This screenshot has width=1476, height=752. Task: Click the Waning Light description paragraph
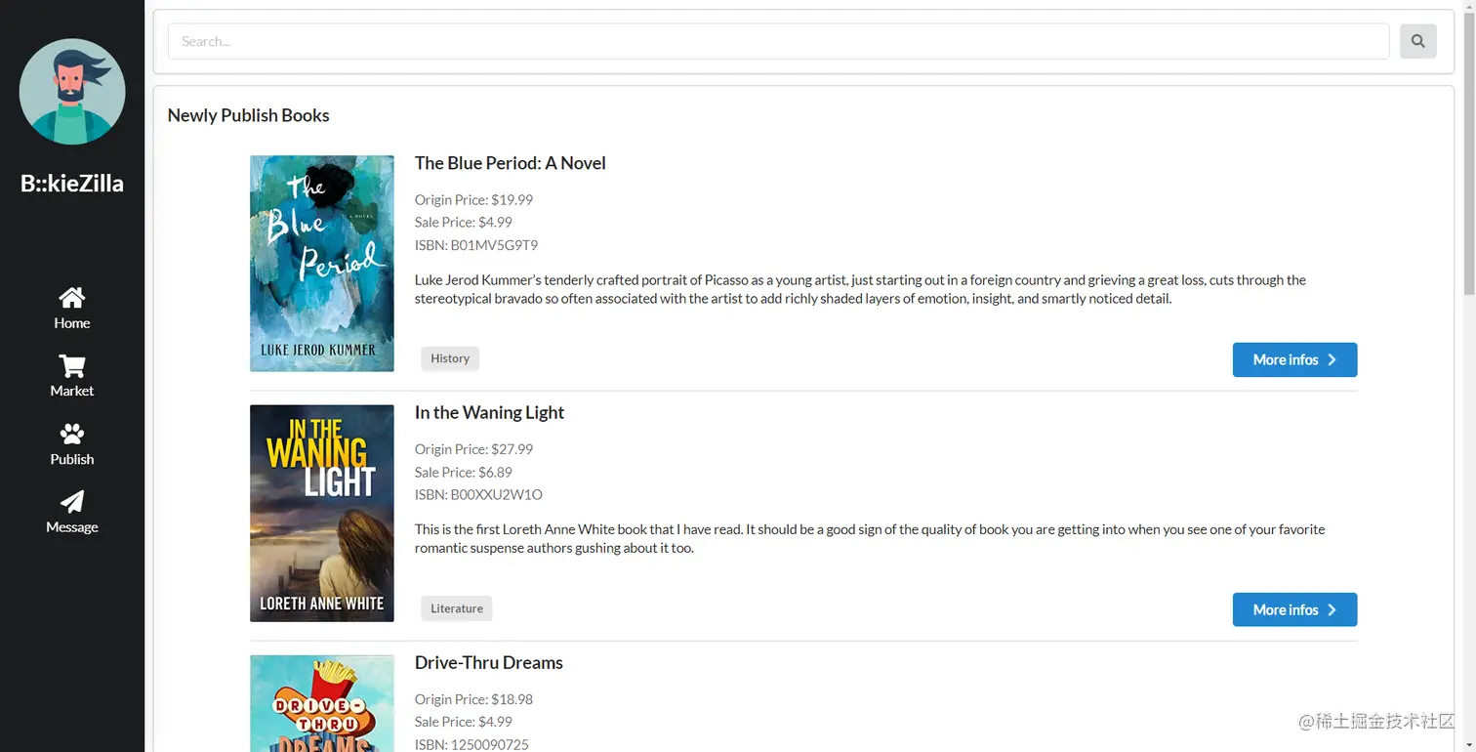pos(870,539)
